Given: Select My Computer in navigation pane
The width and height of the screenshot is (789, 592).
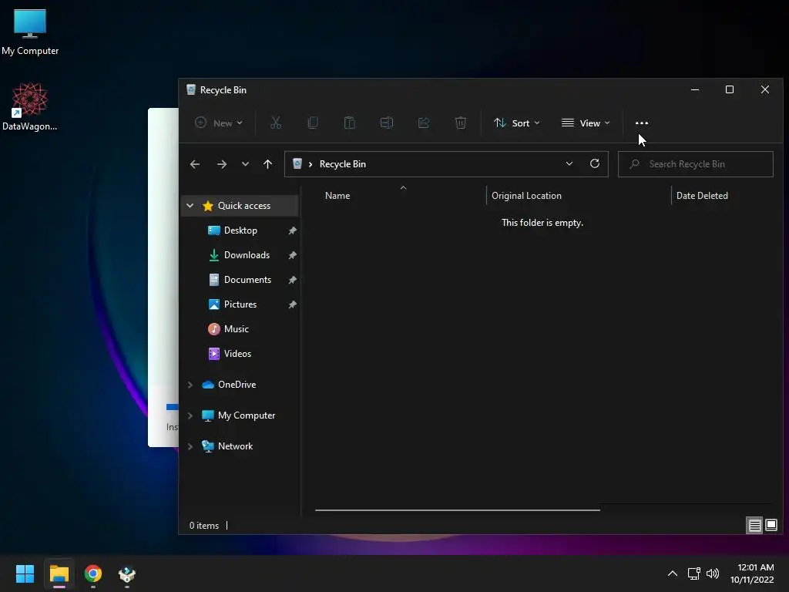Looking at the screenshot, I should 247,415.
